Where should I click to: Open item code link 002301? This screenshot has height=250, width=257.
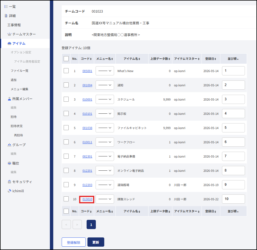point(87,156)
